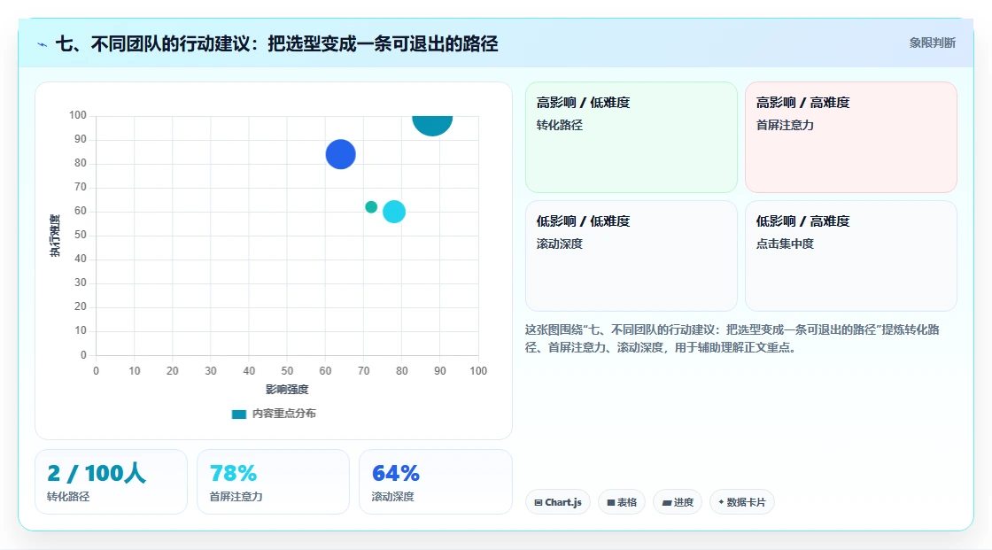Click the 转化路径 text in the green card
992x550 pixels.
(559, 125)
